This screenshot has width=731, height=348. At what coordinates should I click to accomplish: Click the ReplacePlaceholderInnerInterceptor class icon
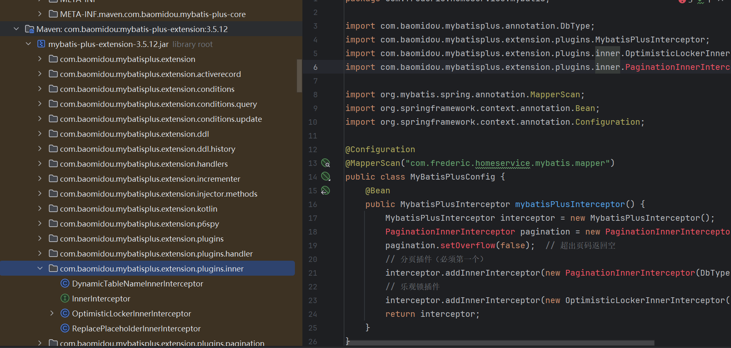65,328
